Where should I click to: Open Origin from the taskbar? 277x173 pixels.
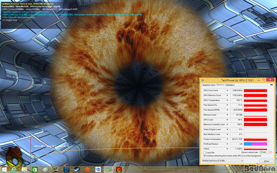[87, 170]
